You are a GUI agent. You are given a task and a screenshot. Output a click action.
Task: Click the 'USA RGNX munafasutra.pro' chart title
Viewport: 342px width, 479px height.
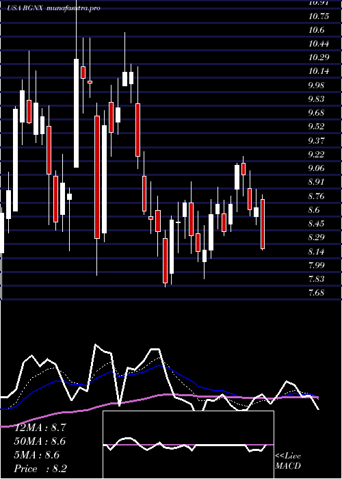[54, 8]
